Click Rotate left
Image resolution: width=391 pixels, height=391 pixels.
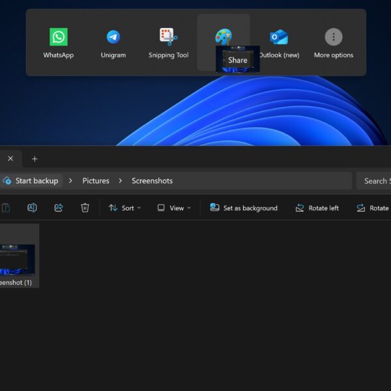[x=317, y=208]
